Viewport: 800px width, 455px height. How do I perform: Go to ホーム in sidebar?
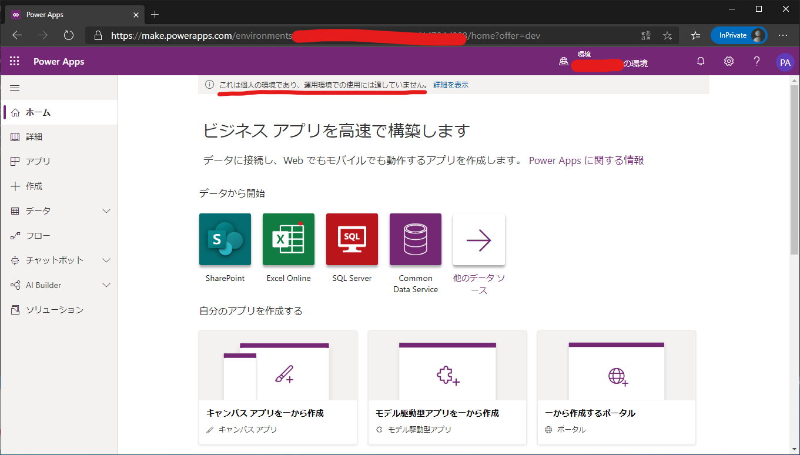click(59, 112)
